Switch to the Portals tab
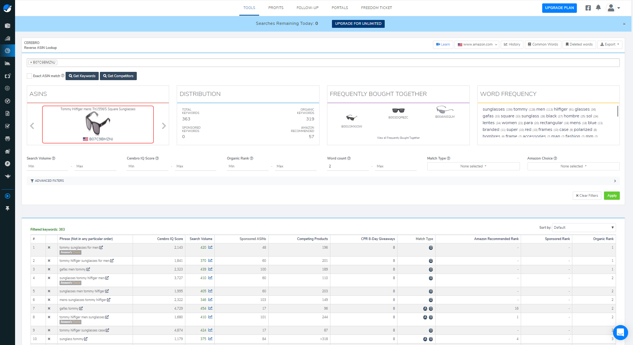The image size is (633, 345). coord(340,8)
